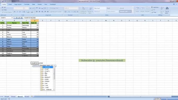This screenshot has height=100, width=178.
Task: Open the Font size dropdown
Action: [x=28, y=8]
